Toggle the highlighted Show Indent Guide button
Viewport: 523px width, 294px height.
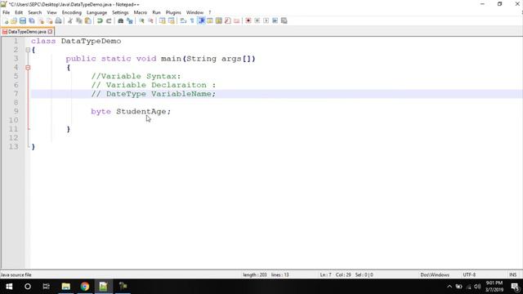click(201, 20)
